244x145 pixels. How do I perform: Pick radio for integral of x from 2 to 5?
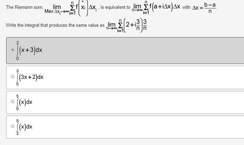click(x=13, y=126)
